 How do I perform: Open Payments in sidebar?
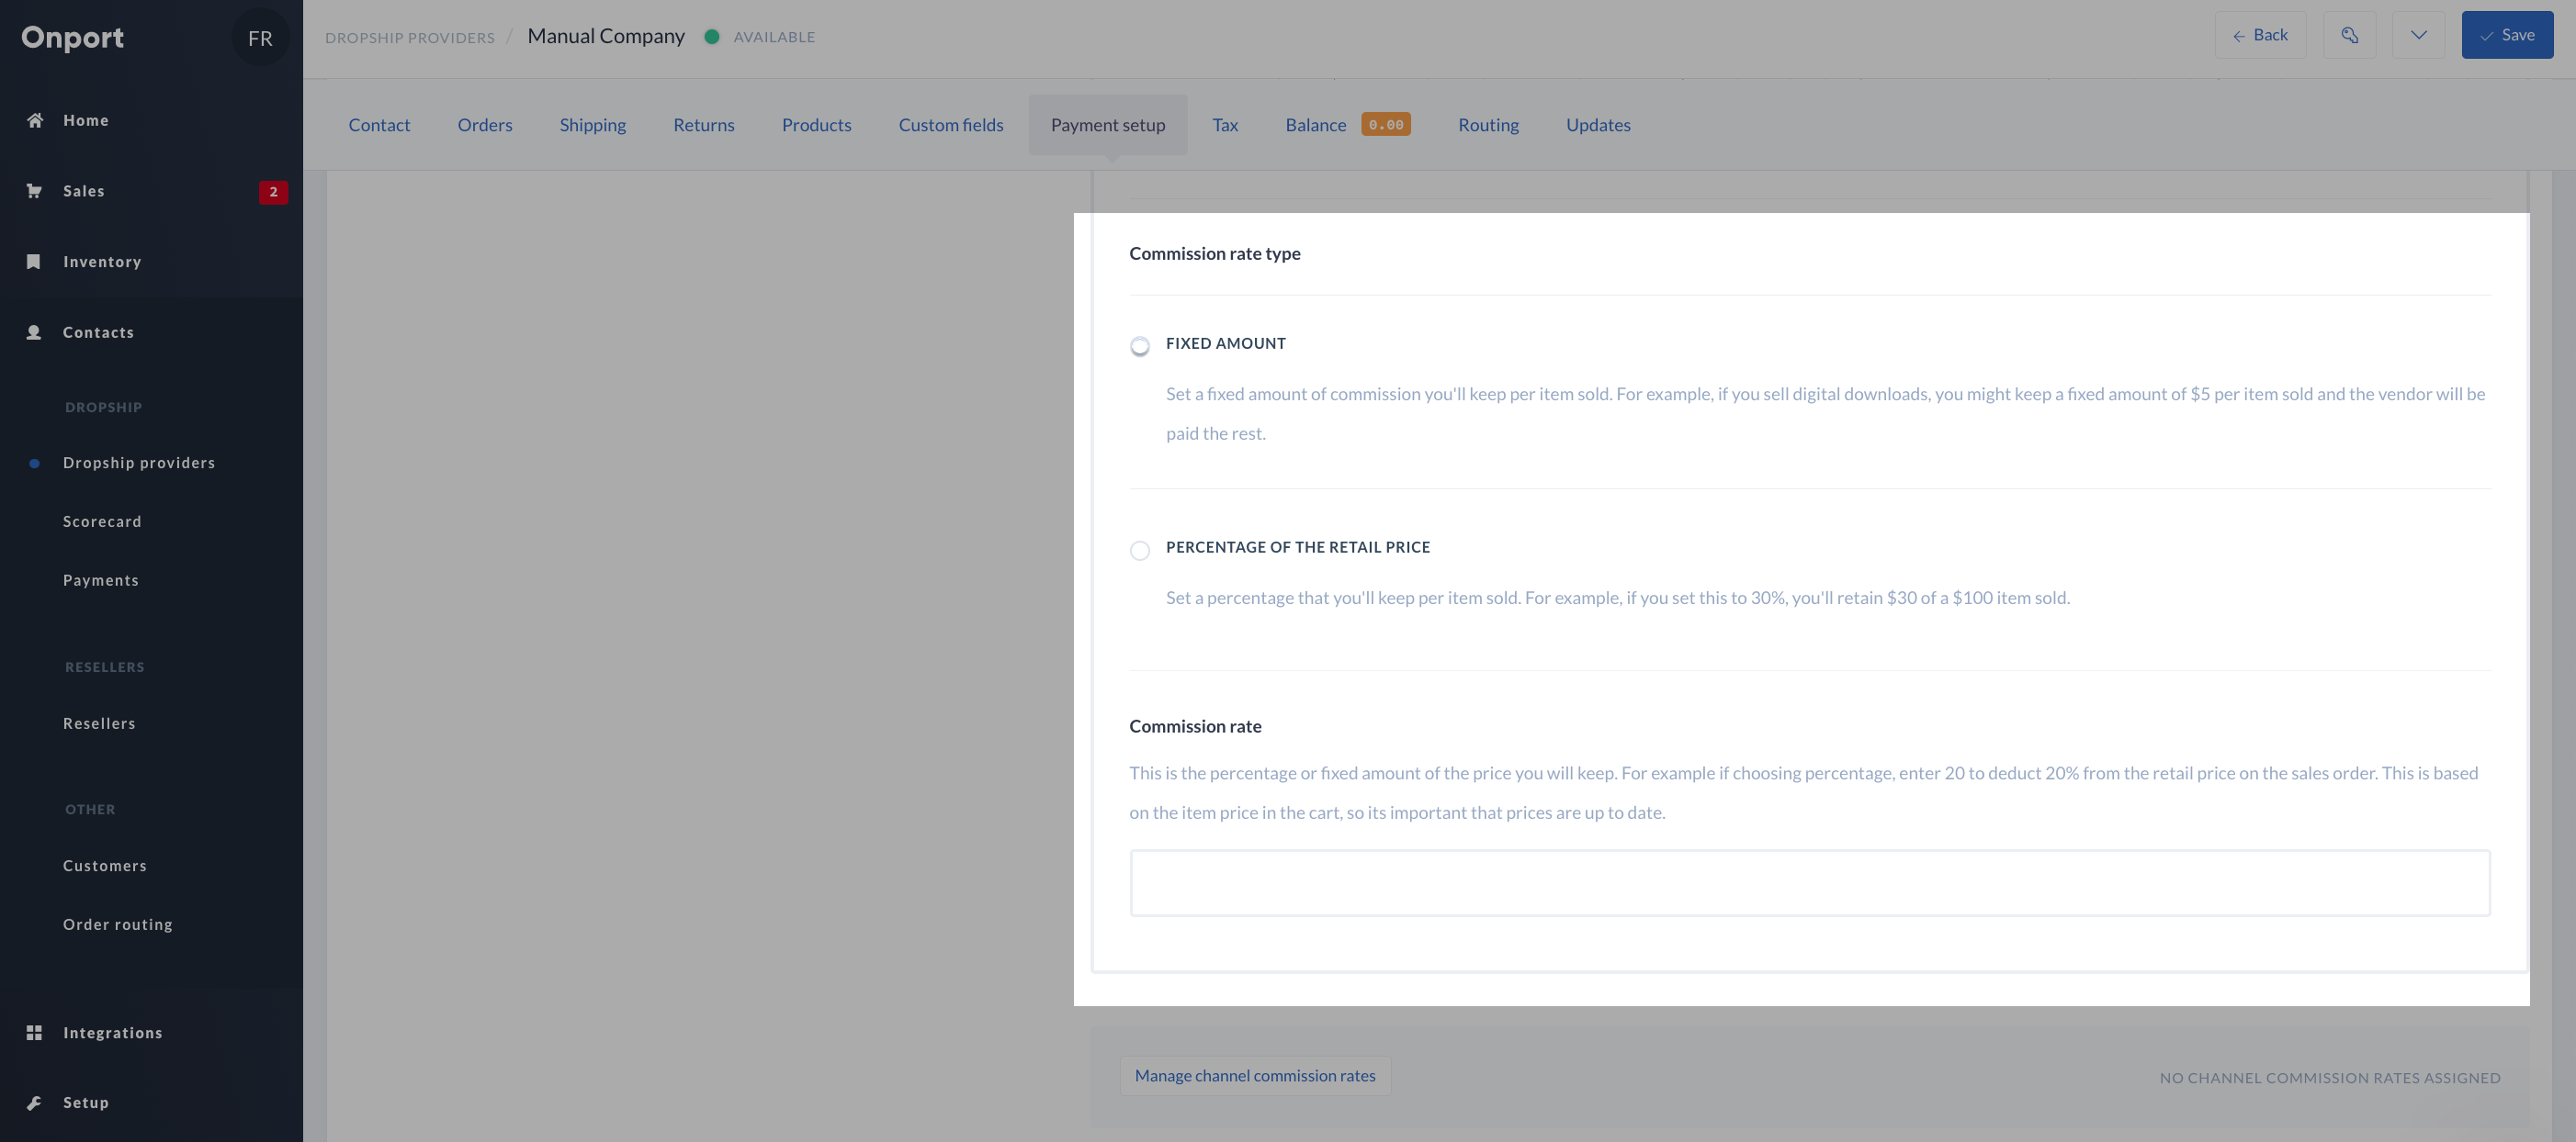tap(101, 581)
